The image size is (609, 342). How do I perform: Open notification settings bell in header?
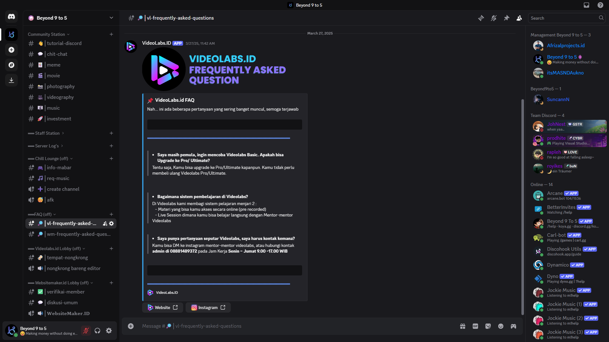point(494,18)
